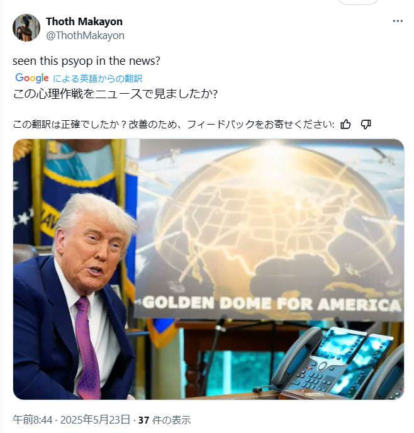Click the による英語からの翻訳 translation link

click(98, 79)
